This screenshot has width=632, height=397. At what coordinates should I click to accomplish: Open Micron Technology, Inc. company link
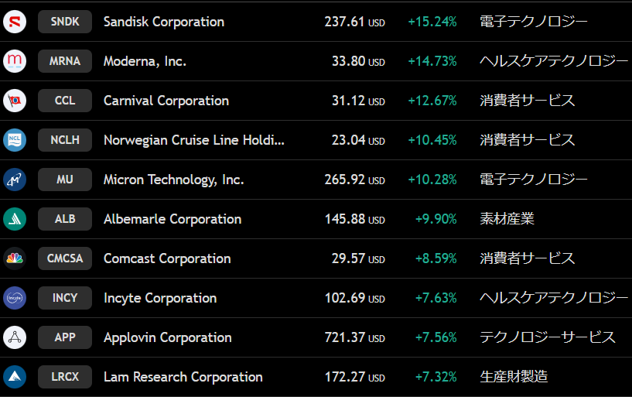[173, 180]
